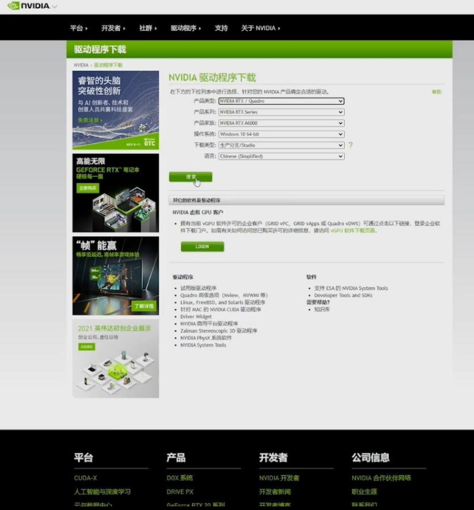Open the 产品家族 dropdown showing NVIDIA RTX A6000

click(281, 123)
